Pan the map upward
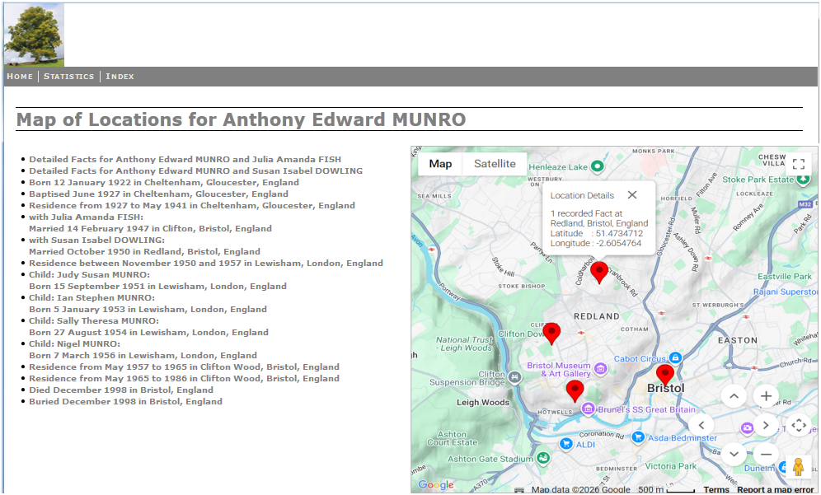This screenshot has height=495, width=821. click(x=733, y=395)
